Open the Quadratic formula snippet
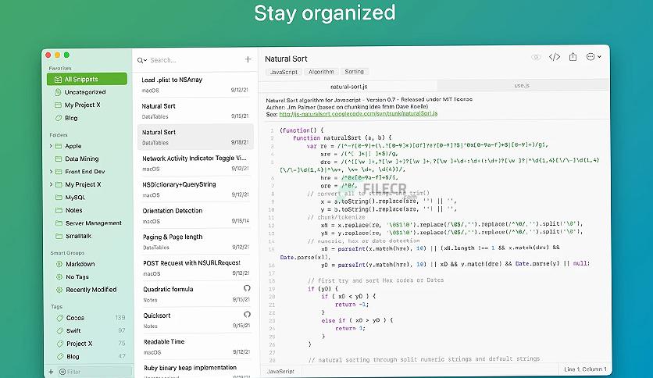Image resolution: width=653 pixels, height=378 pixels. pyautogui.click(x=195, y=294)
